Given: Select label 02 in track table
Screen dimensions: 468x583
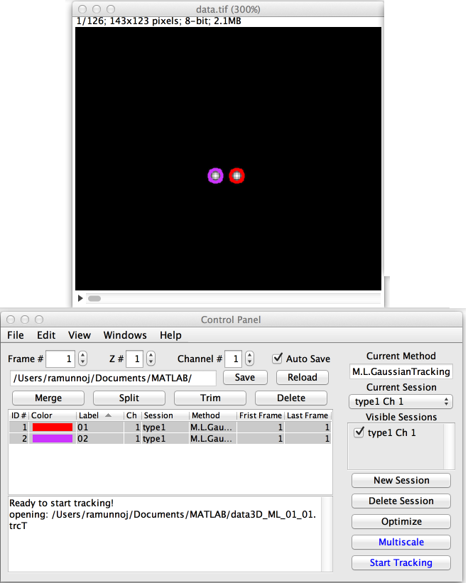Looking at the screenshot, I should point(99,439).
